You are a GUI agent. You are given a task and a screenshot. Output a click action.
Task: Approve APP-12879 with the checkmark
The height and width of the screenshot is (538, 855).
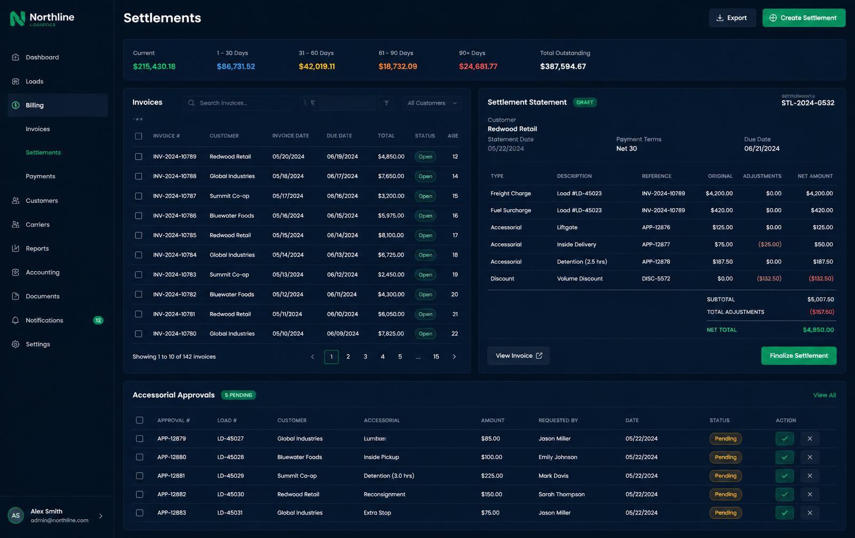[x=784, y=439]
